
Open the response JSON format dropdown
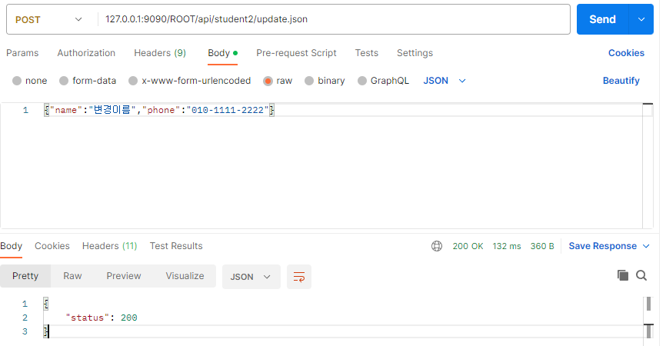[251, 277]
